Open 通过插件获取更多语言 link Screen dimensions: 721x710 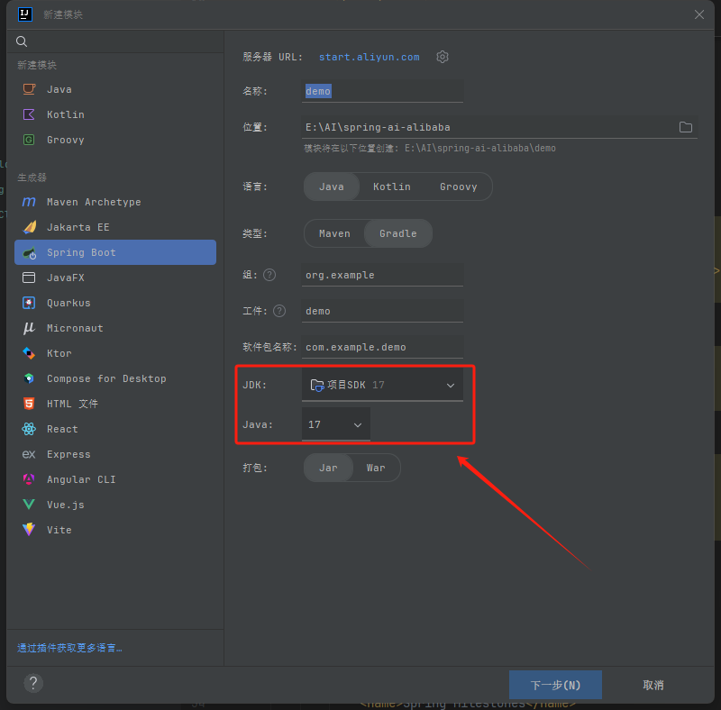click(70, 648)
